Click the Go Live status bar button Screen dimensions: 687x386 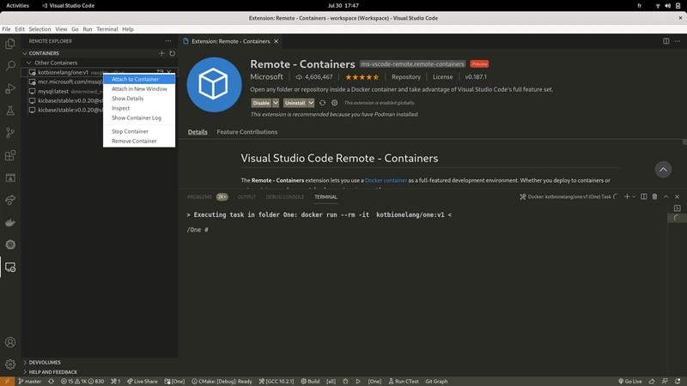click(629, 381)
